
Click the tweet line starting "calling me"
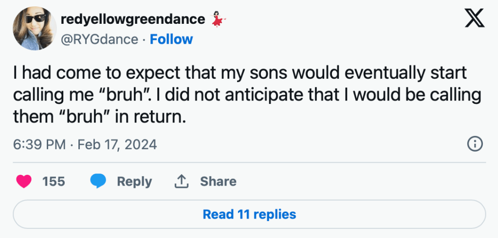click(247, 96)
